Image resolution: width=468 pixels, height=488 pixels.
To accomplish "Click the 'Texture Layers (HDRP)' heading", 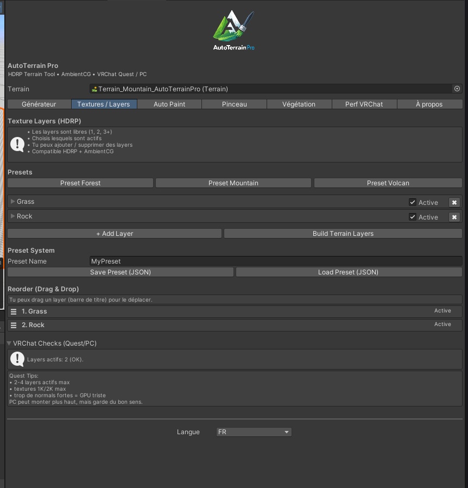I will point(44,121).
